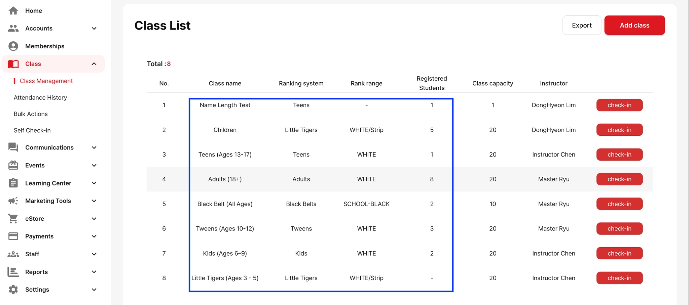Check in to Adults (18+) class

619,179
